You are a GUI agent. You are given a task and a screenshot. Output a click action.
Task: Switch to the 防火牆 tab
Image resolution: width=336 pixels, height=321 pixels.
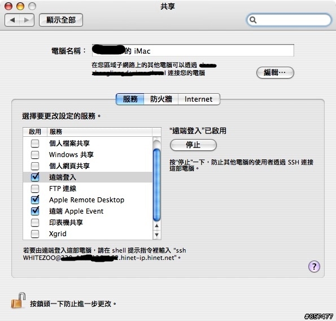click(x=161, y=99)
